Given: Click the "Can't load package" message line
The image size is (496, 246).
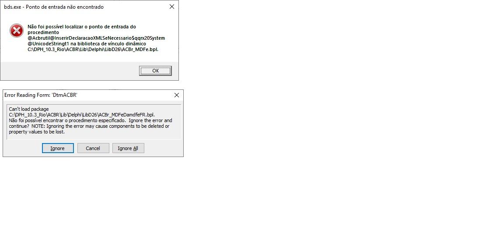Looking at the screenshot, I should coord(29,109).
